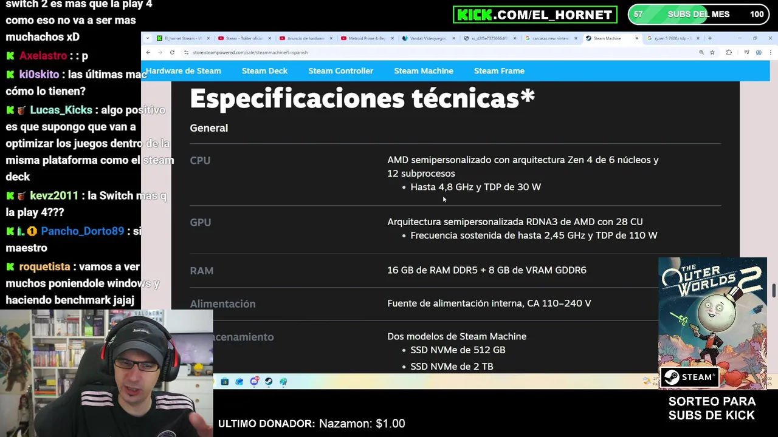Close the El_hornet Stream tab

(208, 38)
